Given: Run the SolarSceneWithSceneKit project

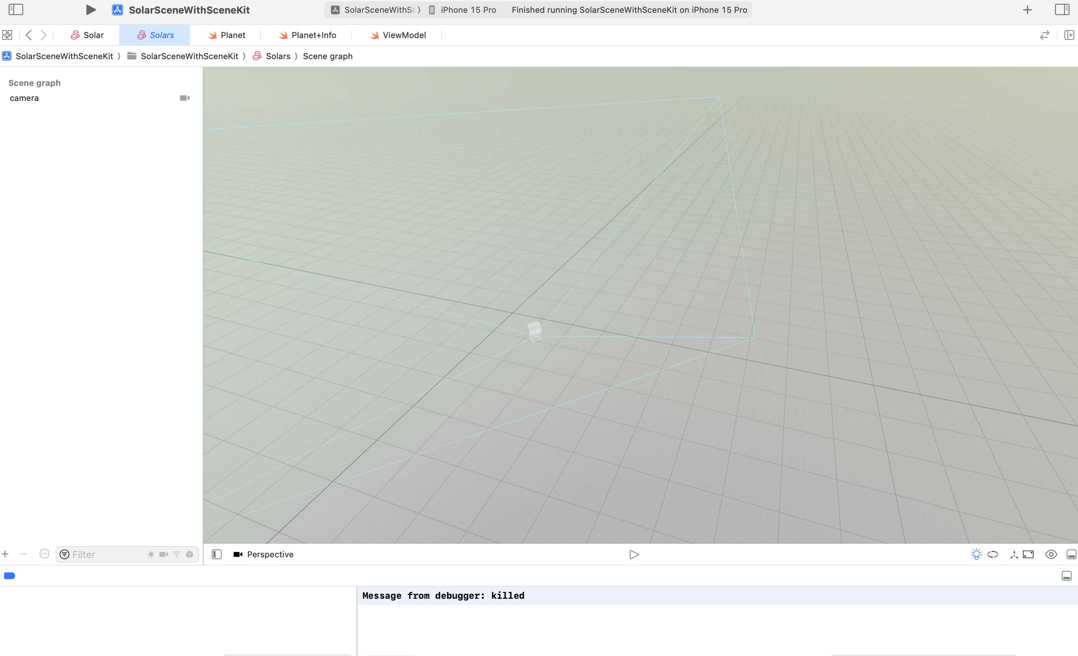Looking at the screenshot, I should point(90,10).
